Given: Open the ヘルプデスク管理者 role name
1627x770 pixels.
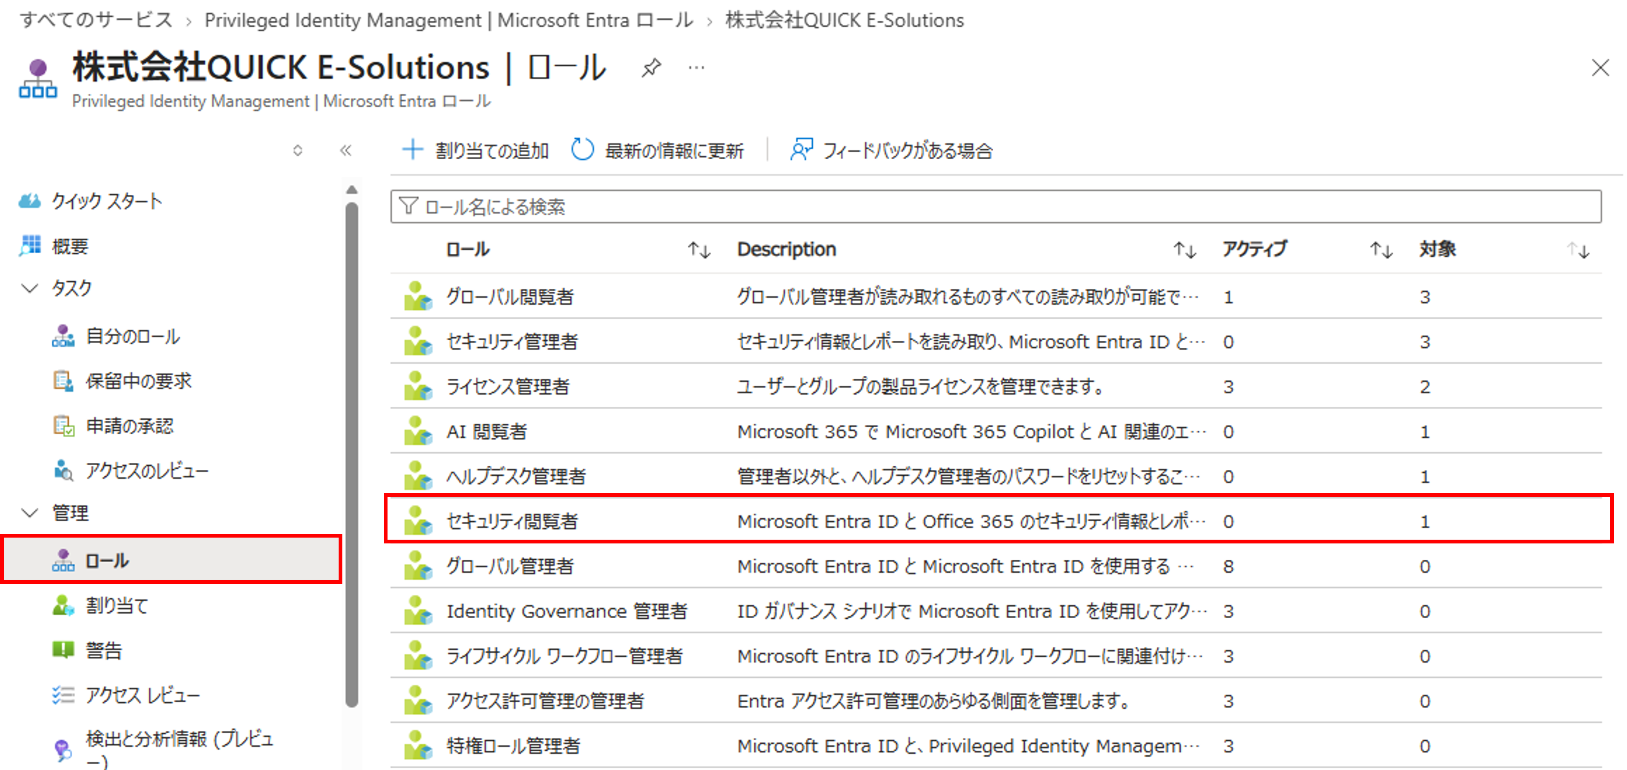Looking at the screenshot, I should click(x=516, y=476).
